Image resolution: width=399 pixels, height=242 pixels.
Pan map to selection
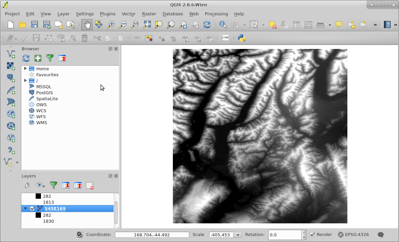[x=99, y=25]
